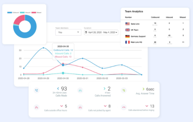Click tooltip text Missed Calls: 13
The width and height of the screenshot is (193, 122).
(63, 57)
